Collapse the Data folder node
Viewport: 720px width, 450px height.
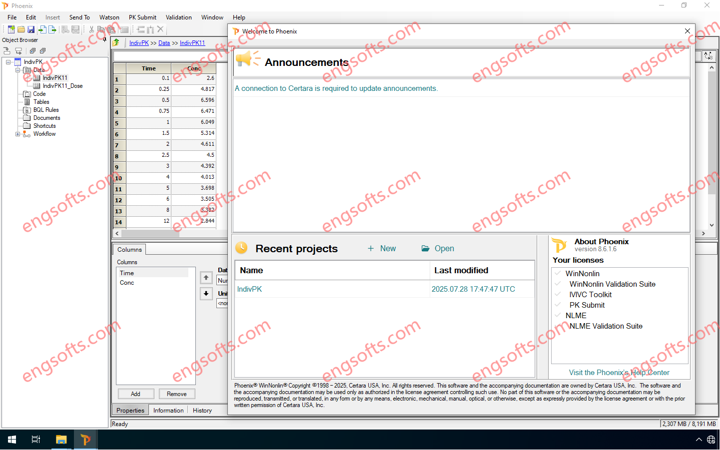[x=18, y=70]
